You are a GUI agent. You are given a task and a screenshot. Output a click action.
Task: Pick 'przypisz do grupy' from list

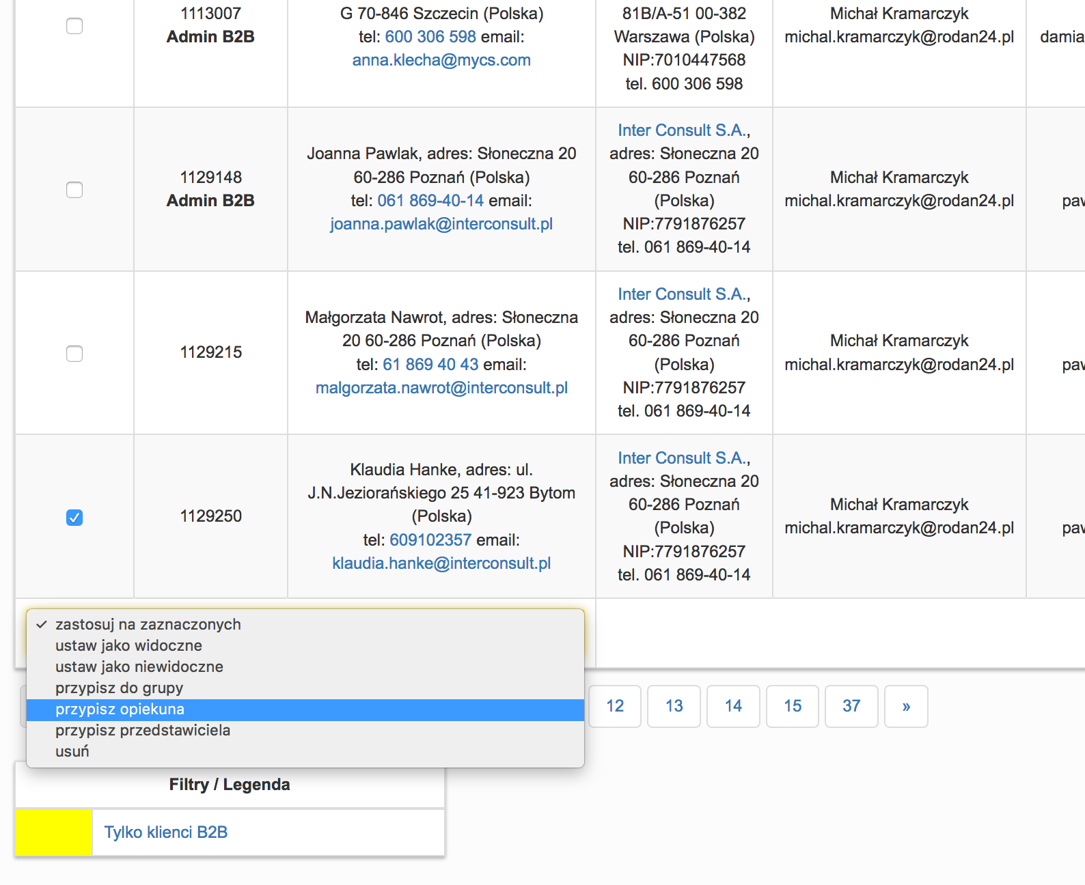click(119, 688)
